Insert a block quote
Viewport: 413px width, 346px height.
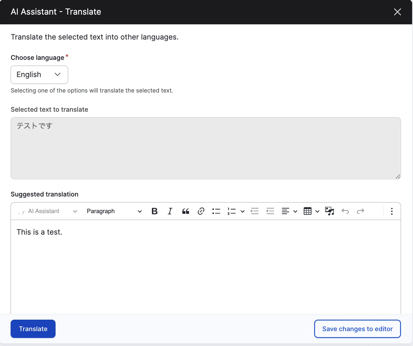tap(186, 211)
